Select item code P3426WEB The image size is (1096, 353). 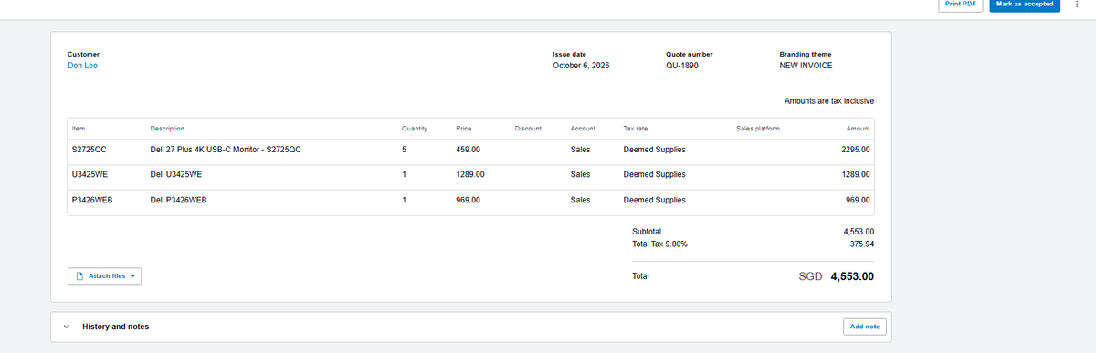pyautogui.click(x=92, y=200)
